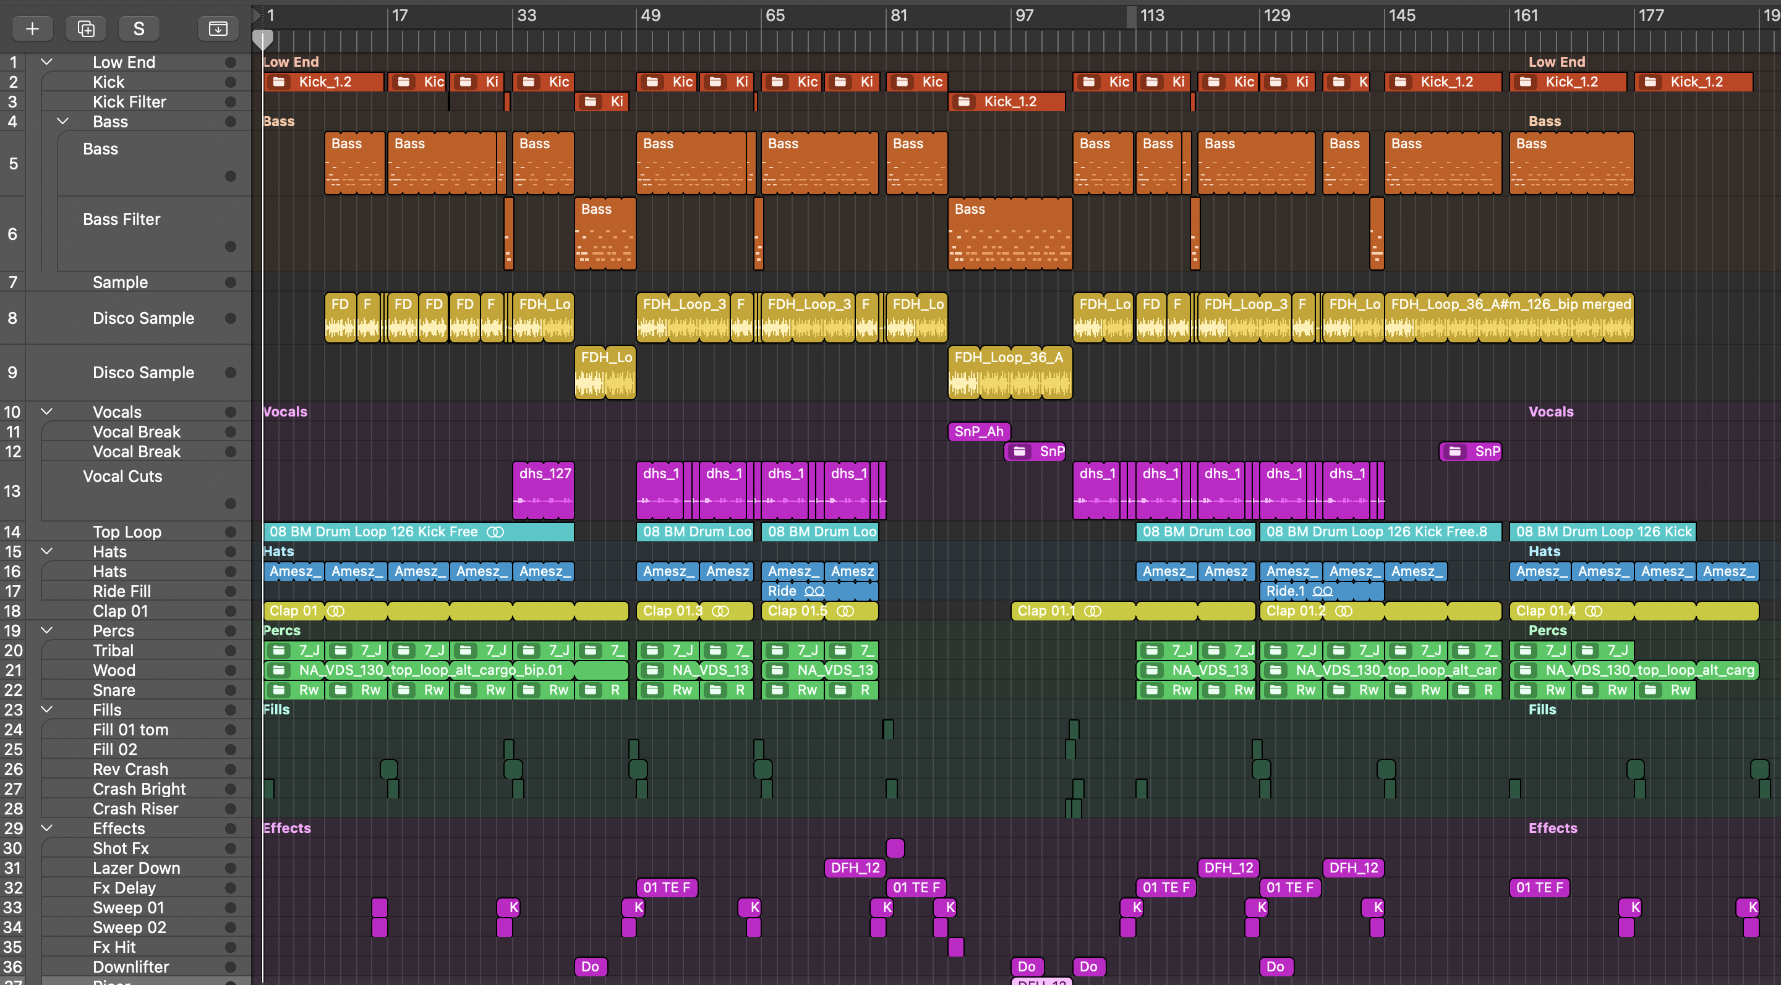Click the first 01 TE F region

pos(667,887)
